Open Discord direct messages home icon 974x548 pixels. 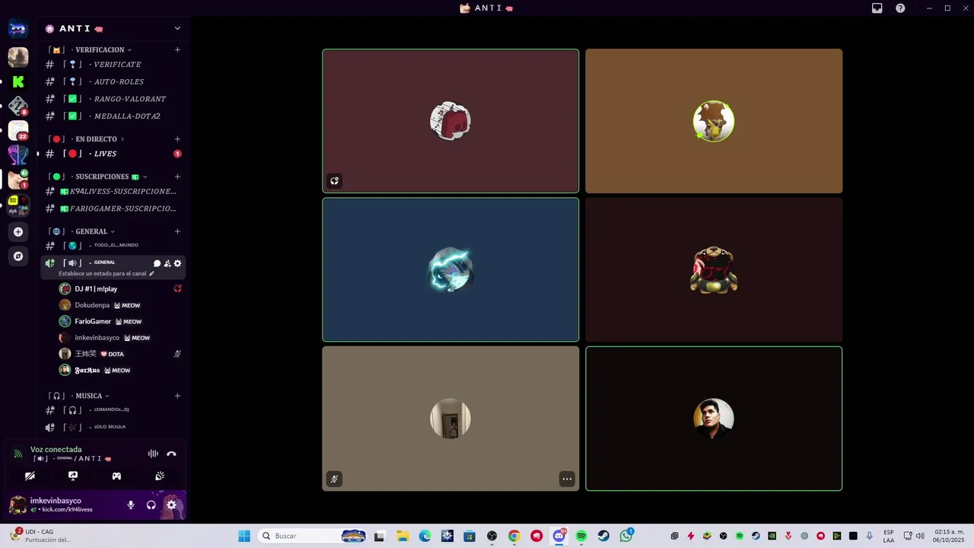pos(18,29)
